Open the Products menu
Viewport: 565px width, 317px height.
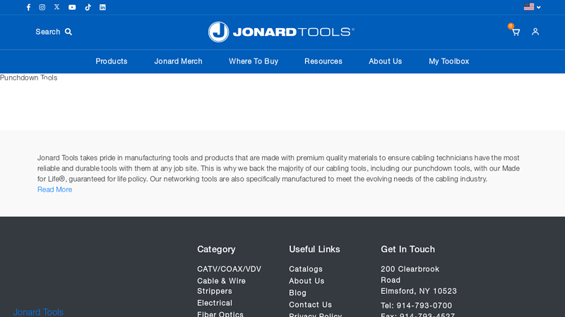pos(112,61)
